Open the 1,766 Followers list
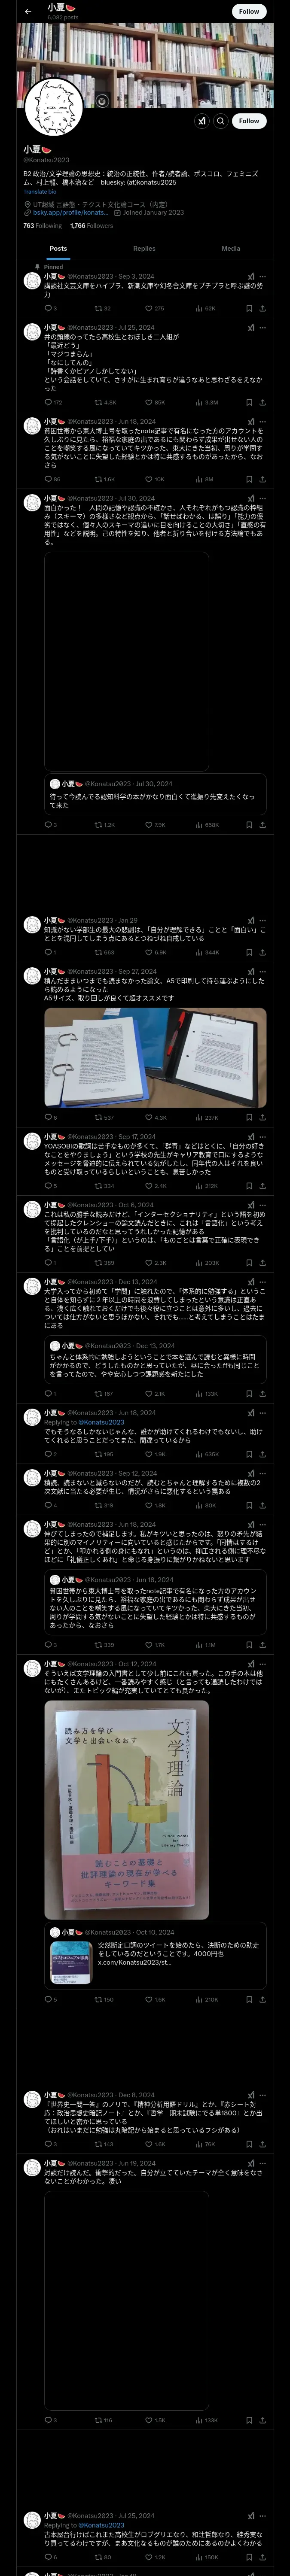This screenshot has height=2576, width=290. [x=92, y=226]
